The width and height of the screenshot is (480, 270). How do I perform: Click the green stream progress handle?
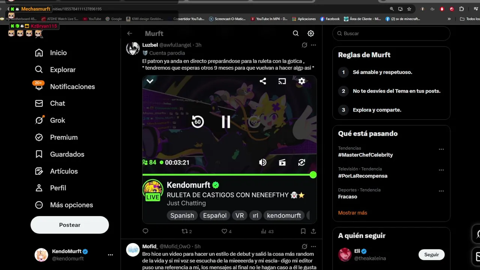[313, 175]
